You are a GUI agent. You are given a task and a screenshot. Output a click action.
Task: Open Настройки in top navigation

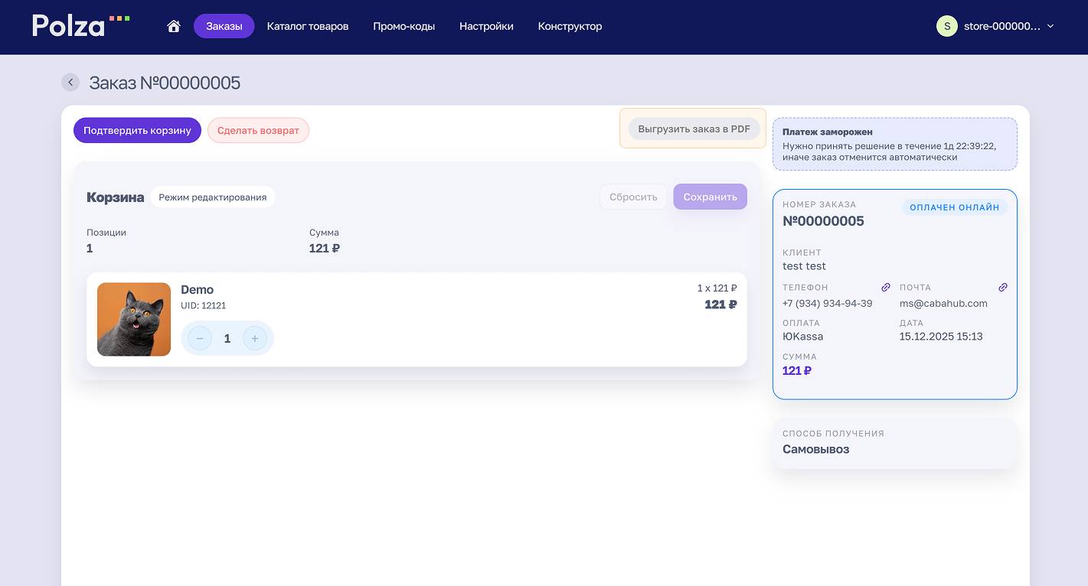point(486,26)
